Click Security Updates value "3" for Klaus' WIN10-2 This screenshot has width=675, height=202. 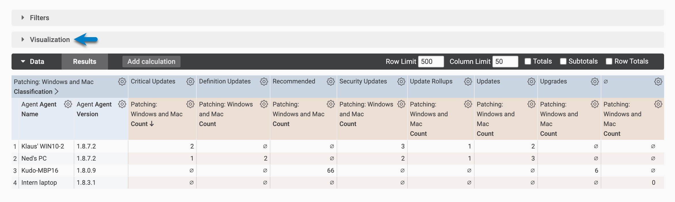(x=403, y=146)
